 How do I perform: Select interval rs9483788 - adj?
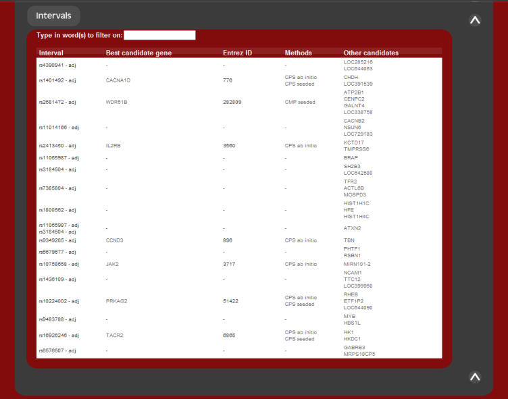[x=57, y=319]
